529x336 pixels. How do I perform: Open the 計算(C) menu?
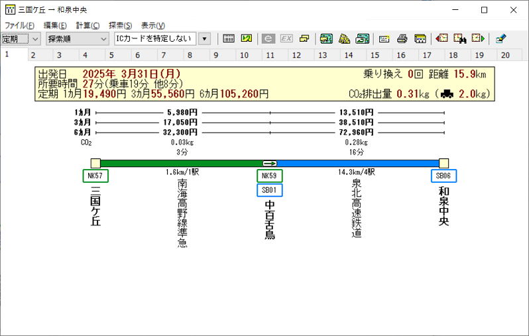coord(88,25)
